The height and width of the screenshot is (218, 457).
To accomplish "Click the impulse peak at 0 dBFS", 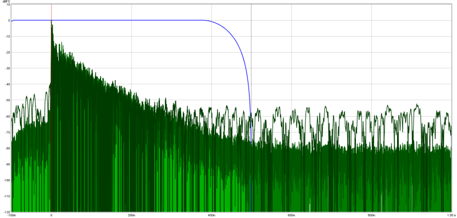I will [x=51, y=21].
